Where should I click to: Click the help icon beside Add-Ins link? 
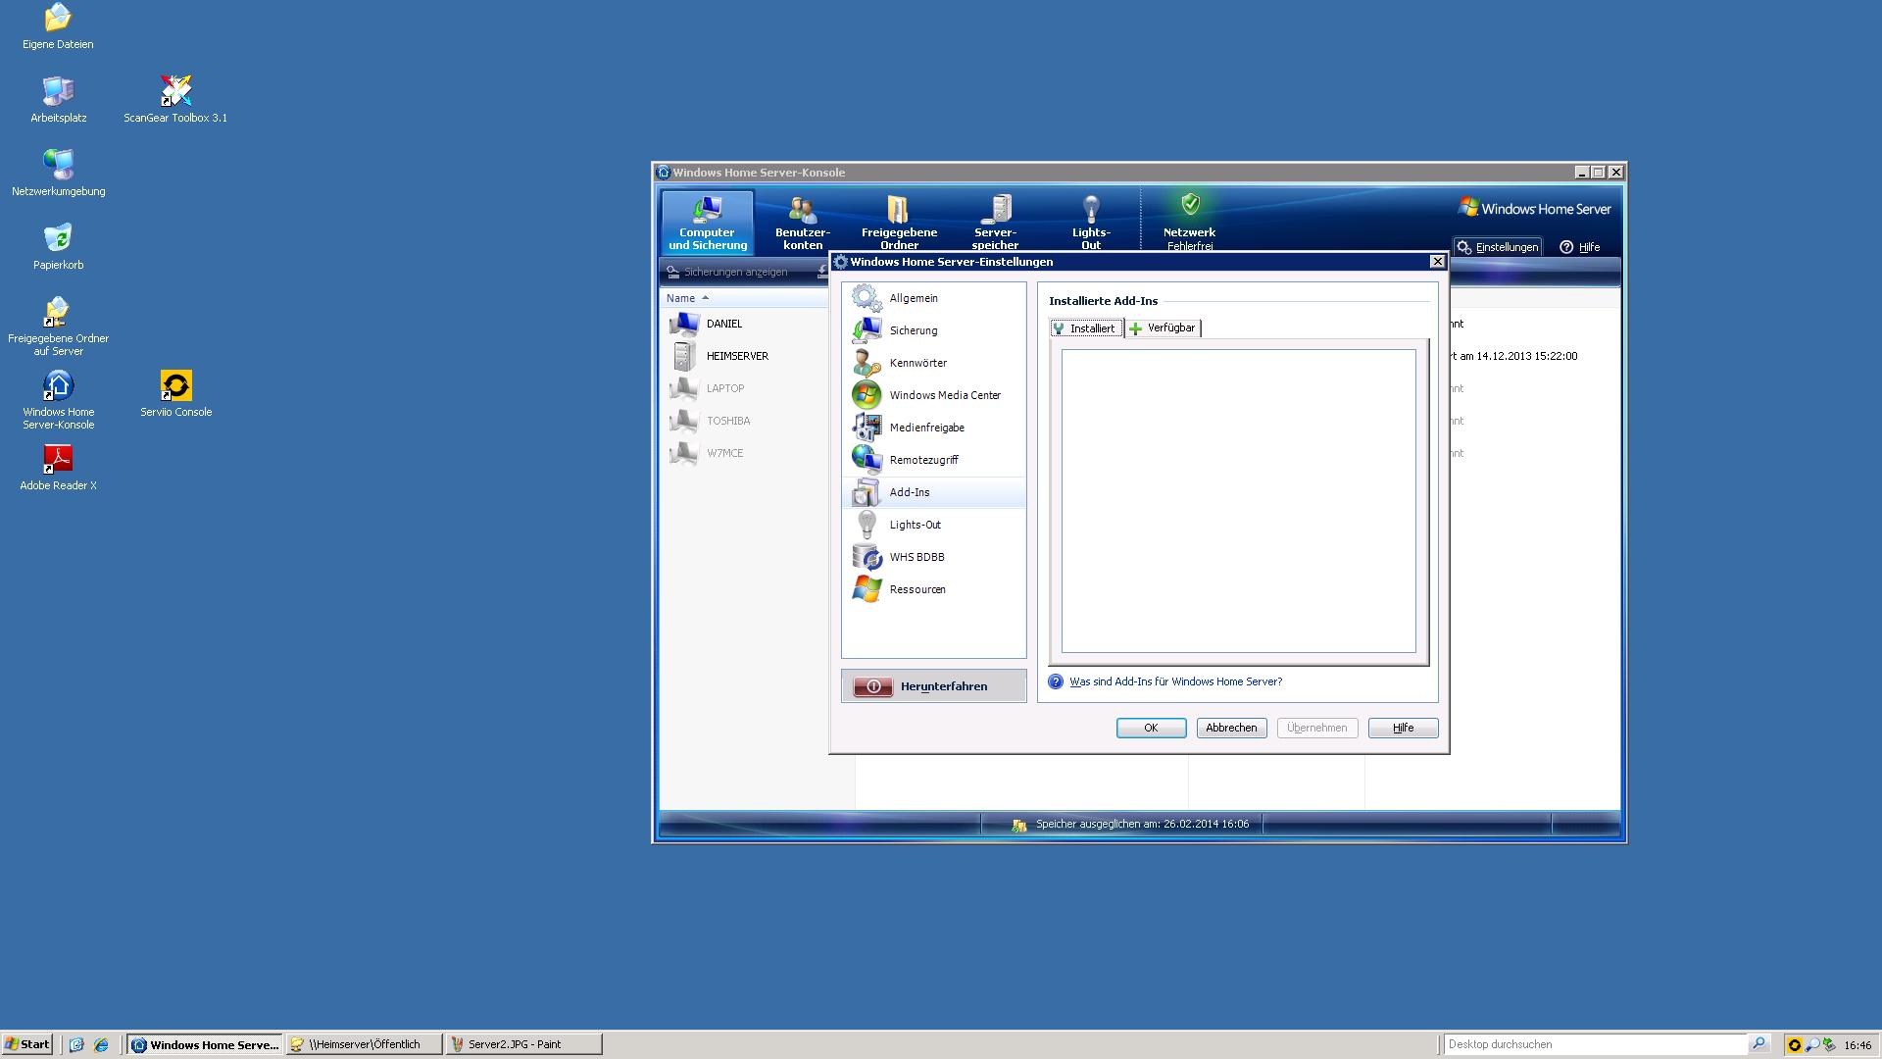1056,681
